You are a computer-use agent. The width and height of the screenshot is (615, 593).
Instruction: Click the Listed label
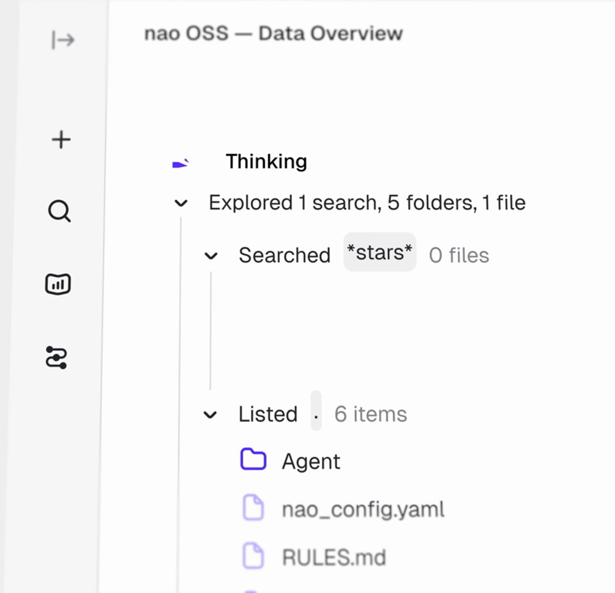[268, 415]
